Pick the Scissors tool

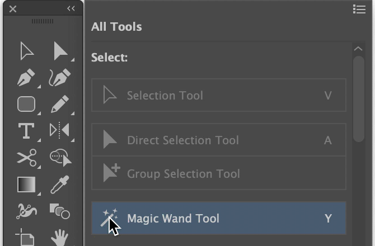(26, 158)
